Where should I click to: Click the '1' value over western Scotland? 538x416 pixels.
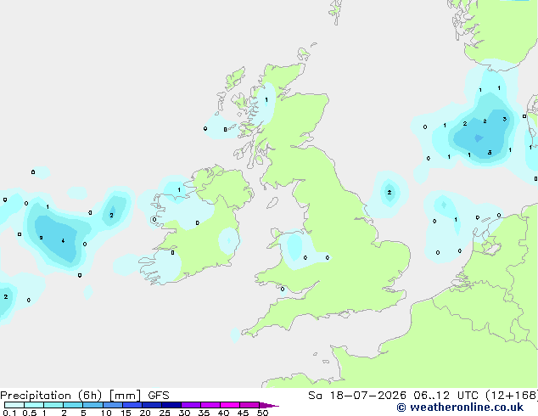point(266,100)
